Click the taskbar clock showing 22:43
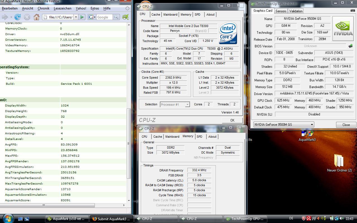Screen dimensions: 357x223 click(x=349, y=219)
